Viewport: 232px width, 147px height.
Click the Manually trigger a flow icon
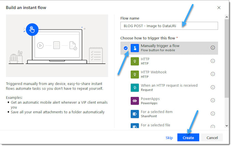pos(135,48)
